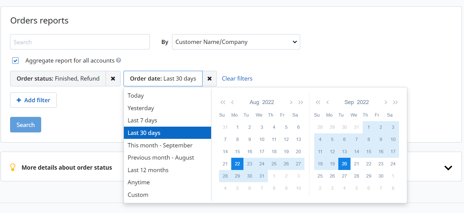464x213 pixels.
Task: Uncheck Aggregate report for all accounts
Action: (15, 60)
